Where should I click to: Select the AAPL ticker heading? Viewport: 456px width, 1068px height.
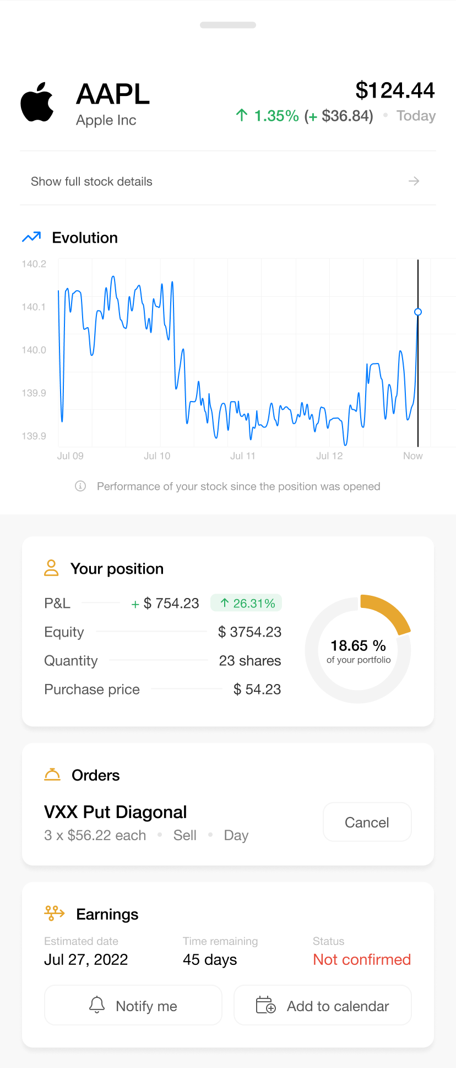(x=113, y=94)
